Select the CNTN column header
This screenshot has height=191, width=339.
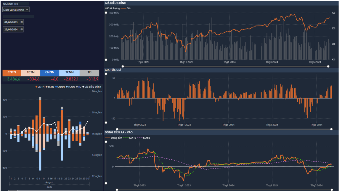12,73
